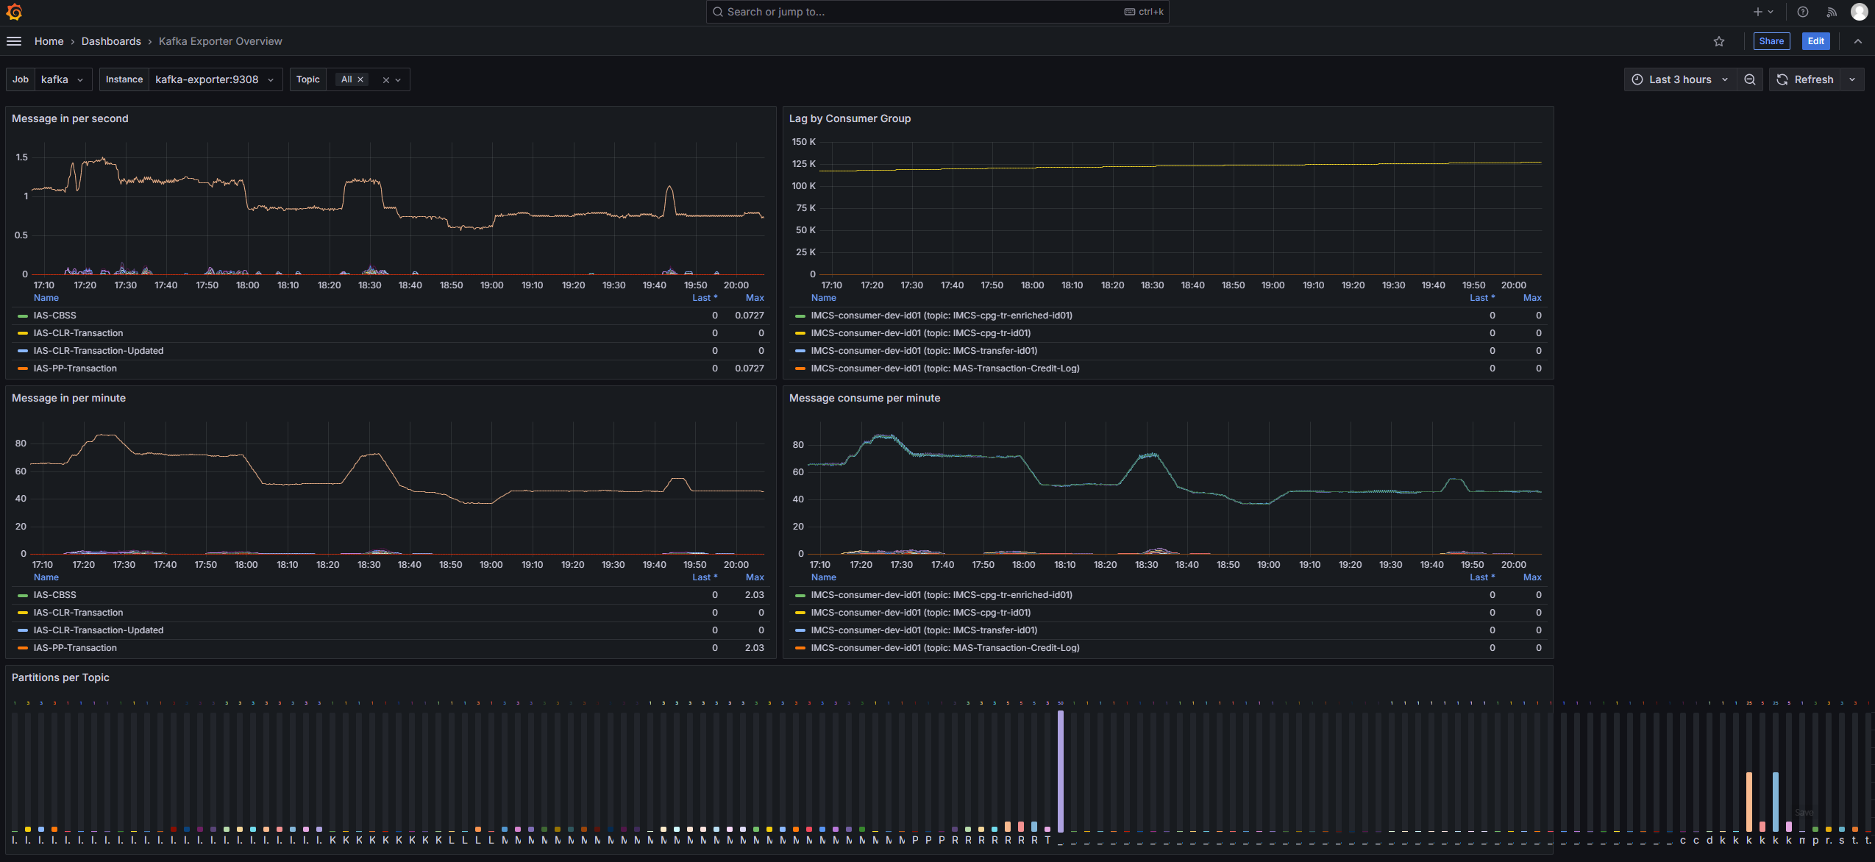Image resolution: width=1875 pixels, height=862 pixels.
Task: Open the Last 3 hours time picker
Action: coord(1679,79)
